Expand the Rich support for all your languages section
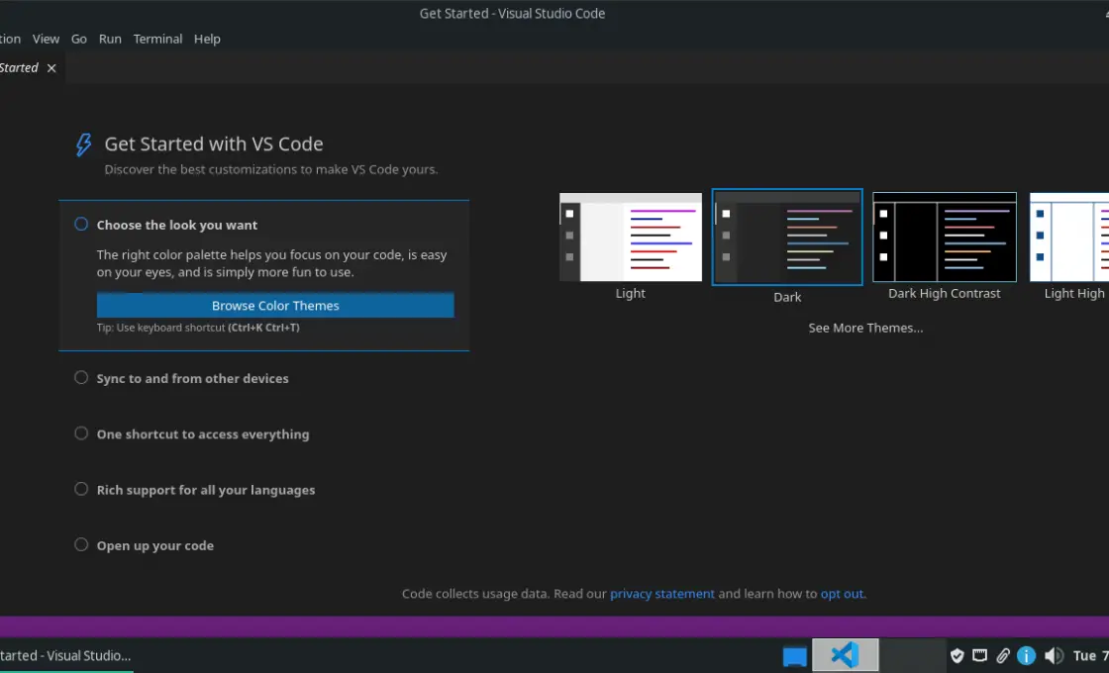The height and width of the screenshot is (673, 1109). [x=206, y=489]
